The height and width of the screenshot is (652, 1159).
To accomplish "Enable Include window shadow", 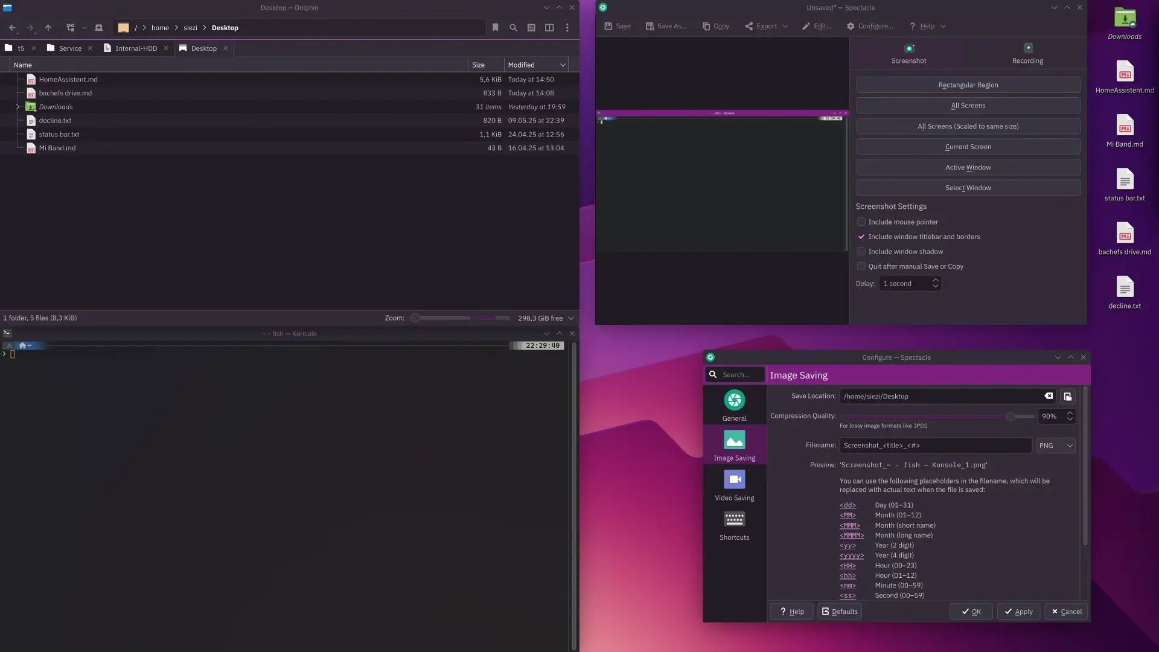I will click(861, 252).
